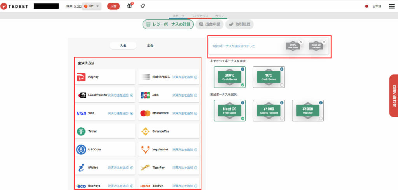Screen dimensions: 398x190
Task: Select the PayPay payment icon
Action: pyautogui.click(x=81, y=77)
